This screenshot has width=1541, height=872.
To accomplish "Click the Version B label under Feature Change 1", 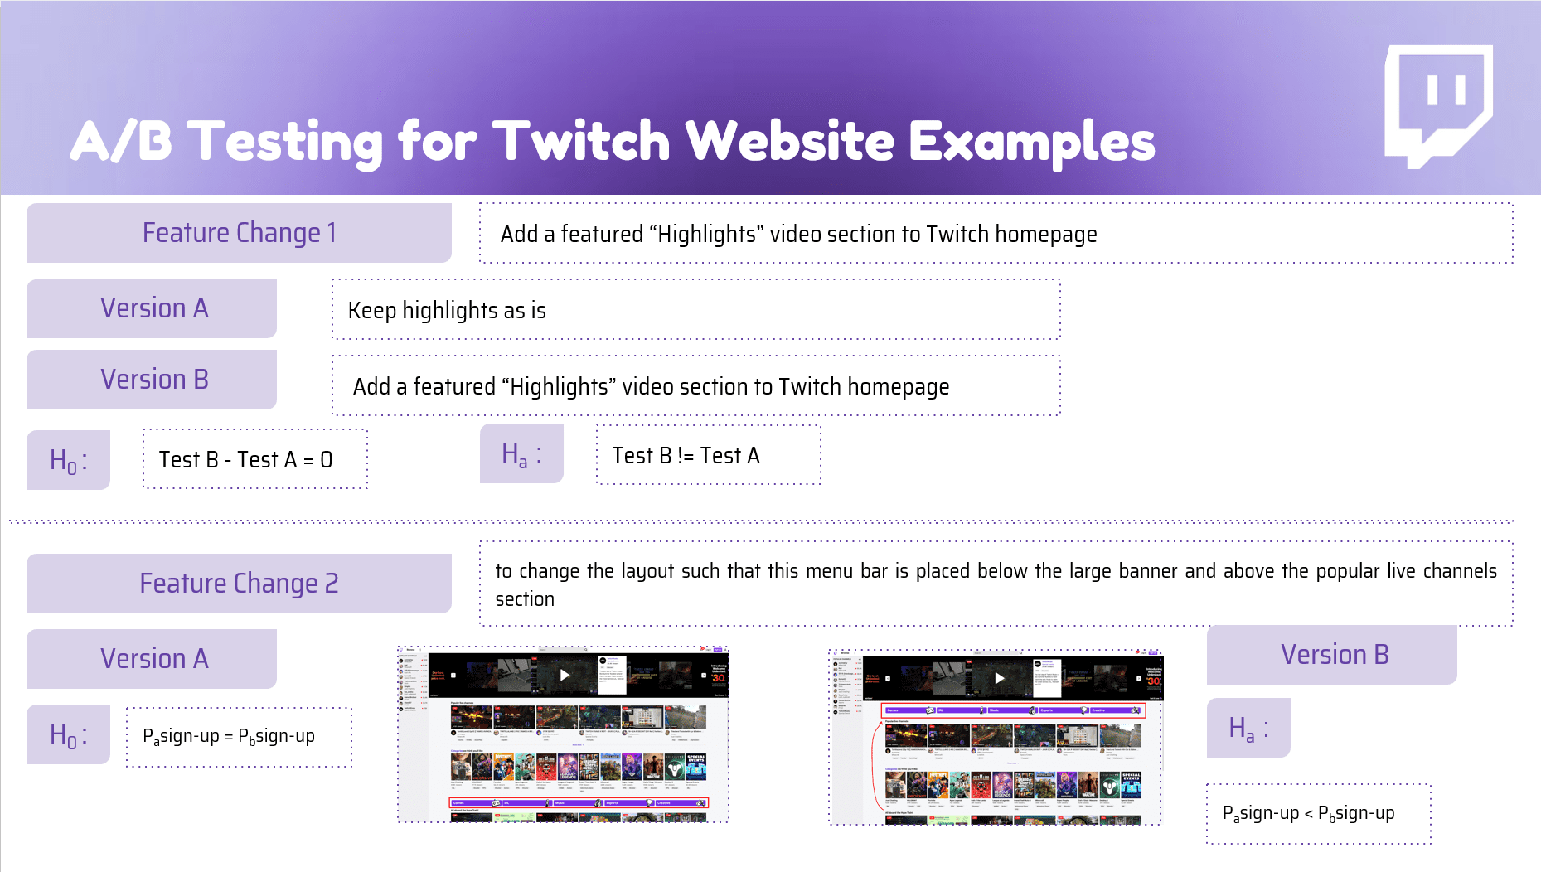I will [153, 380].
